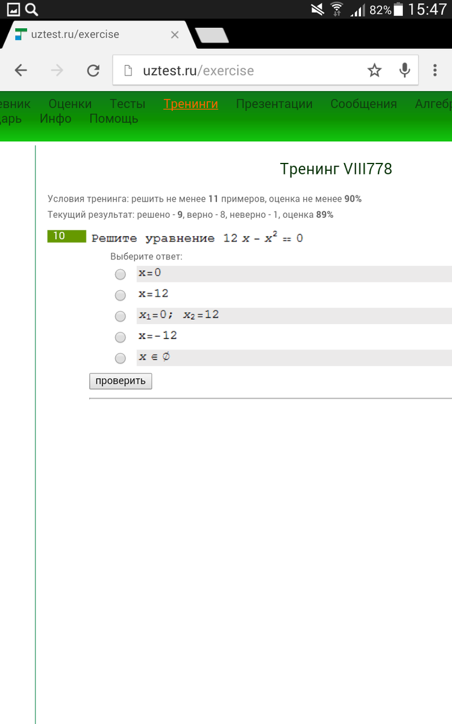Select radio option x=12
The image size is (452, 724).
(121, 295)
